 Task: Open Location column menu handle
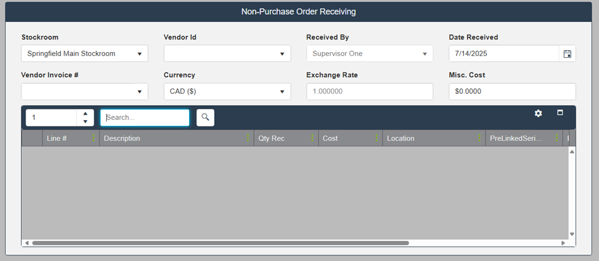pos(480,139)
